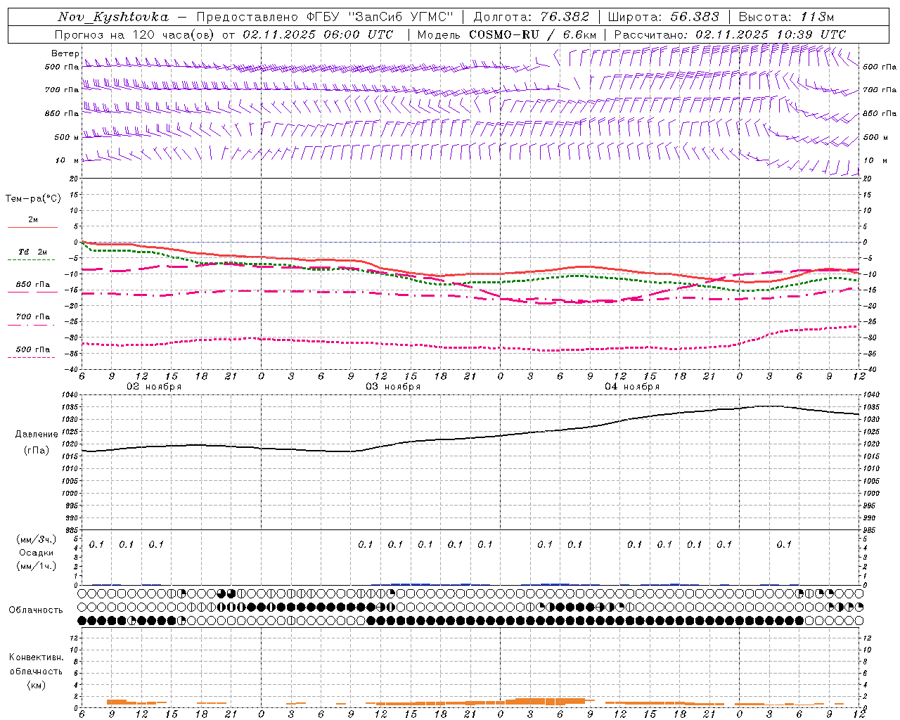Click the longitude value Долгота: 76.382
This screenshot has height=720, width=900.
pyautogui.click(x=532, y=17)
